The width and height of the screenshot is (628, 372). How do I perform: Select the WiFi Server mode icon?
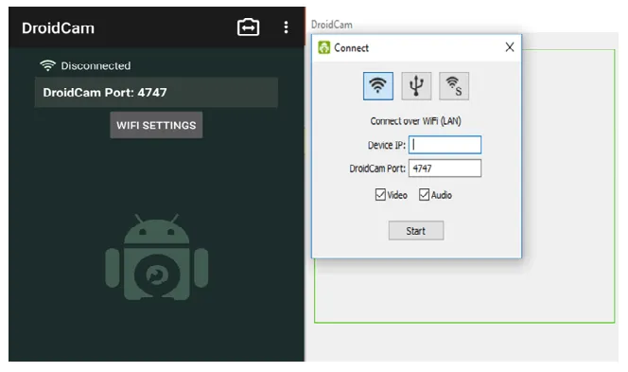[454, 86]
